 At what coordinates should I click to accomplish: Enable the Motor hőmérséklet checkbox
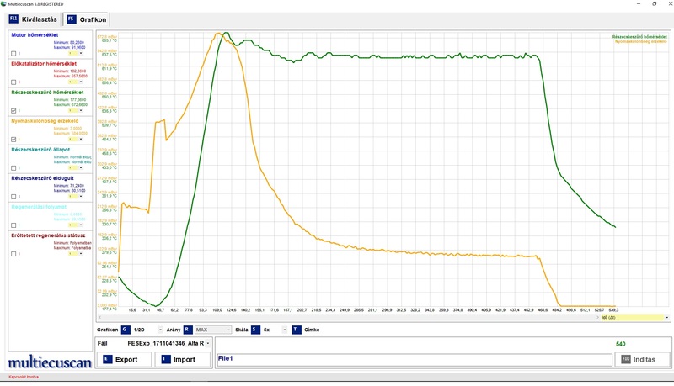pos(13,54)
